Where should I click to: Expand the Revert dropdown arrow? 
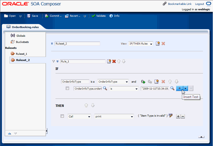tap(85, 16)
